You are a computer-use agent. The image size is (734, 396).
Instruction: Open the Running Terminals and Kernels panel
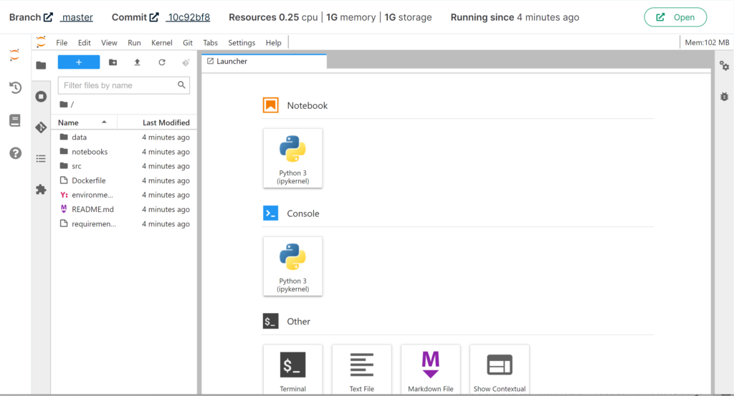pos(41,96)
